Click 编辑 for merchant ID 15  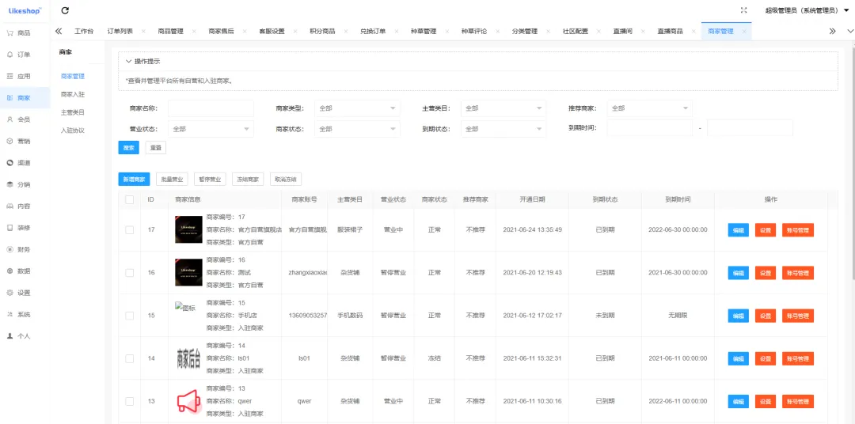pos(739,316)
